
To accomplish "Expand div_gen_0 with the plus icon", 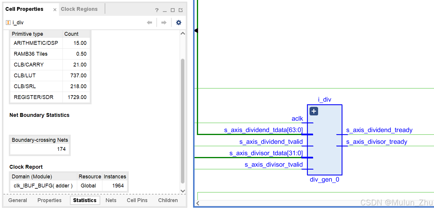I will 313,111.
